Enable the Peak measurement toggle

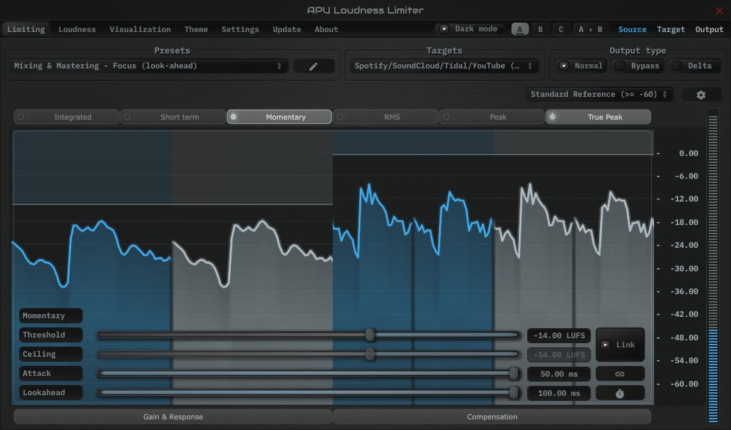(492, 117)
